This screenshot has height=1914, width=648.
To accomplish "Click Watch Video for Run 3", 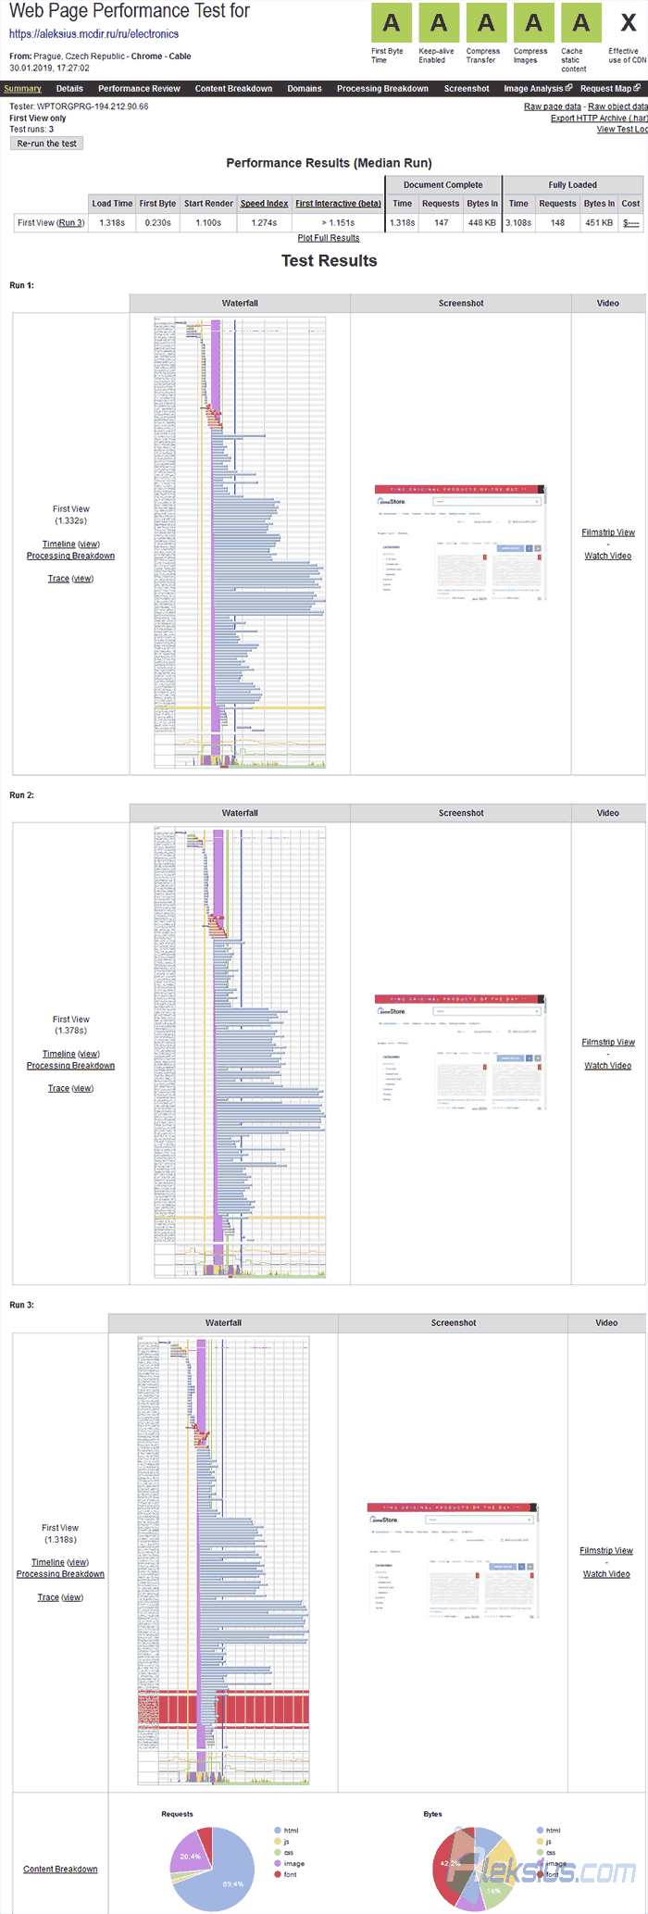I will pos(606,1574).
